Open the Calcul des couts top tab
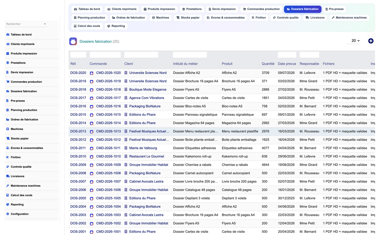The height and width of the screenshot is (235, 379). click(87, 26)
